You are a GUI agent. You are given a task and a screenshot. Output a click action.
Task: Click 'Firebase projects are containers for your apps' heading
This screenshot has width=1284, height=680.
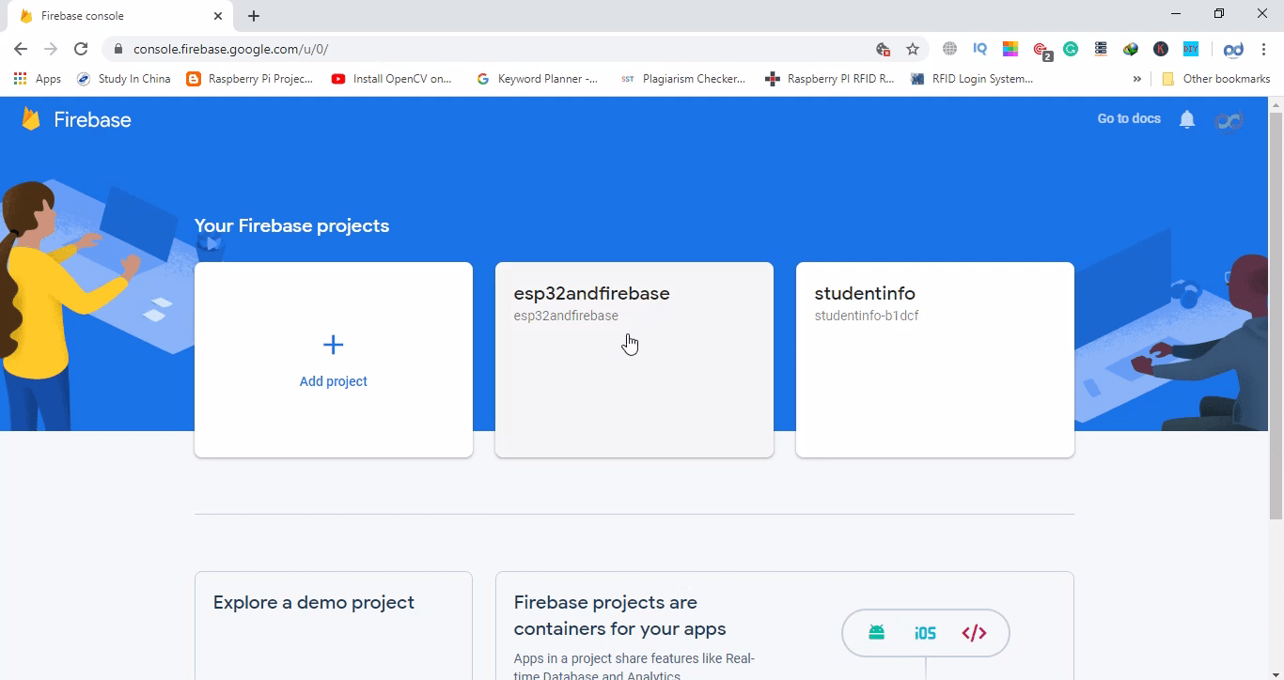[620, 615]
